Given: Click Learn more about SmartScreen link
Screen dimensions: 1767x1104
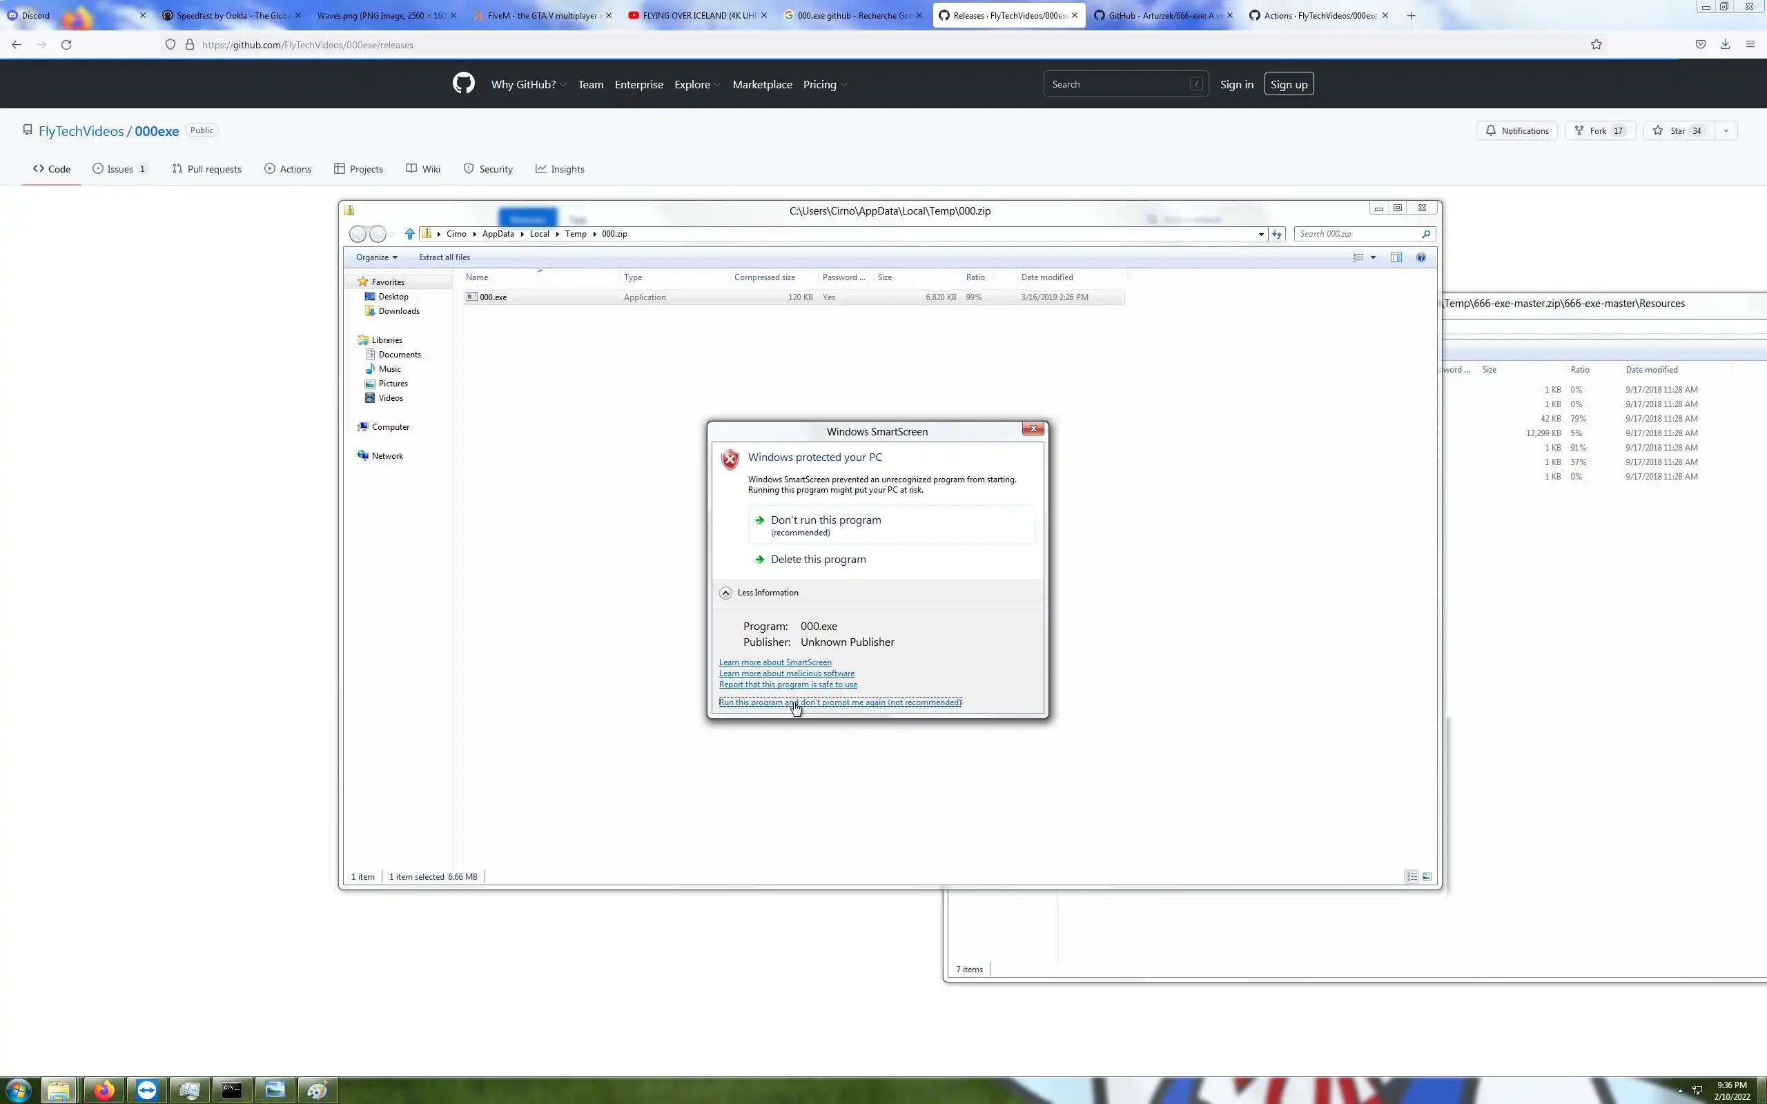Looking at the screenshot, I should coord(774,662).
